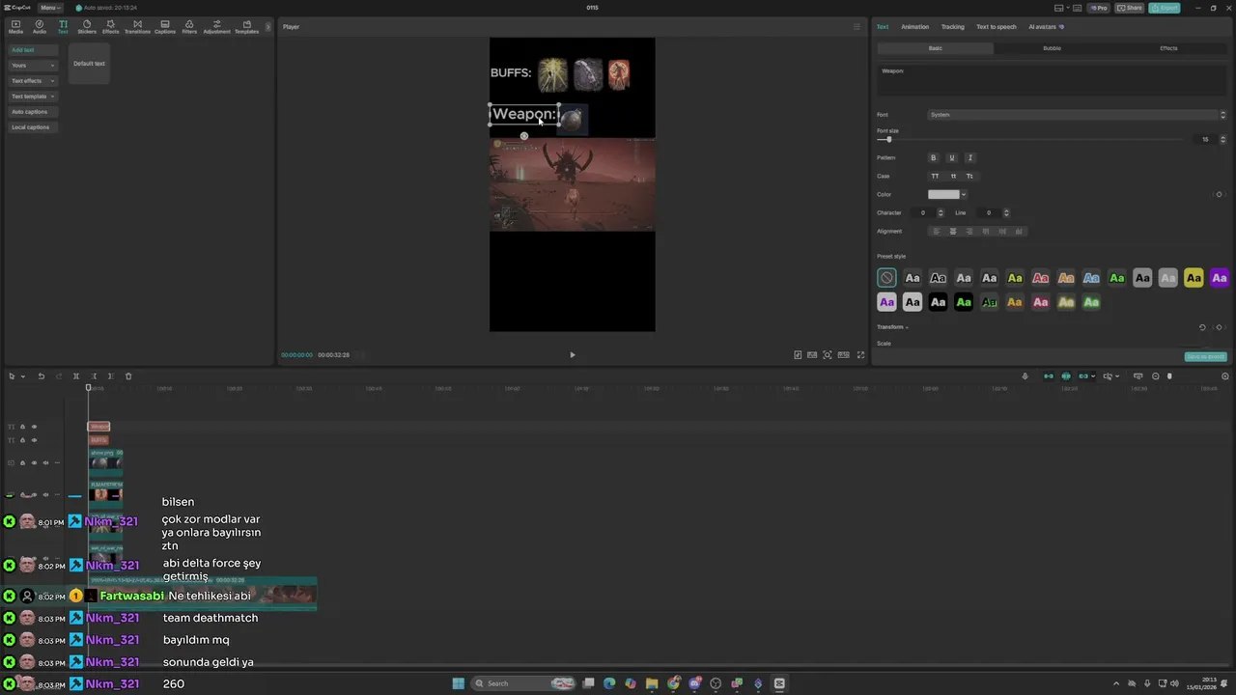Click the Export button

click(x=1165, y=8)
